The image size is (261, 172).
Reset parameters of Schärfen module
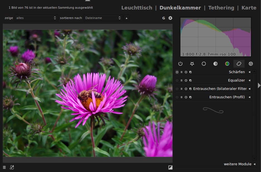tap(186, 72)
